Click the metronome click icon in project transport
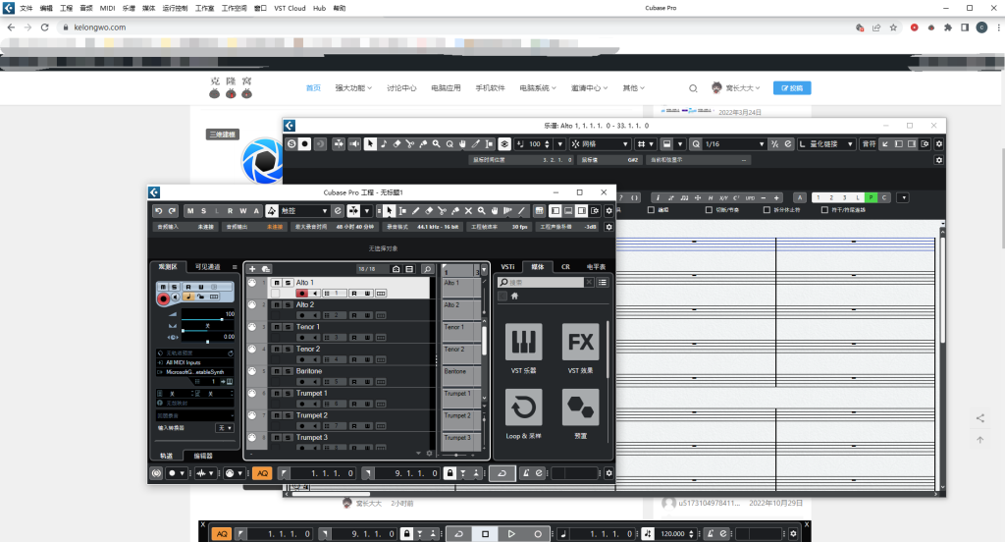 click(x=526, y=473)
